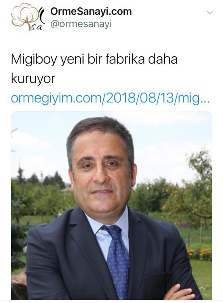Viewport: 223px width, 303px height.
Task: Expand the tweet options chevron
Action: 209,12
